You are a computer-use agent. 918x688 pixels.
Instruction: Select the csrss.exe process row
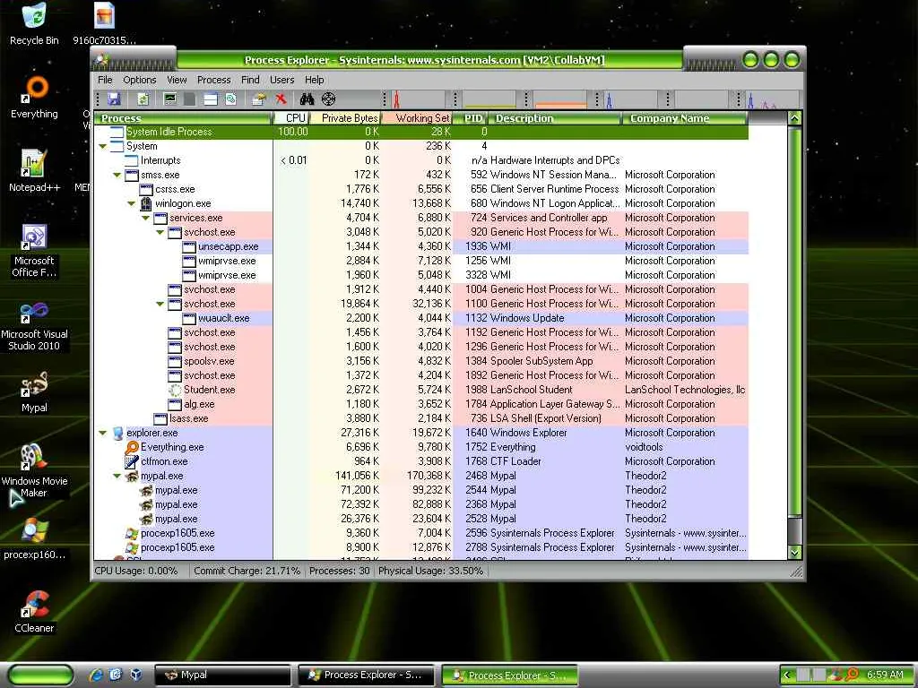point(421,189)
